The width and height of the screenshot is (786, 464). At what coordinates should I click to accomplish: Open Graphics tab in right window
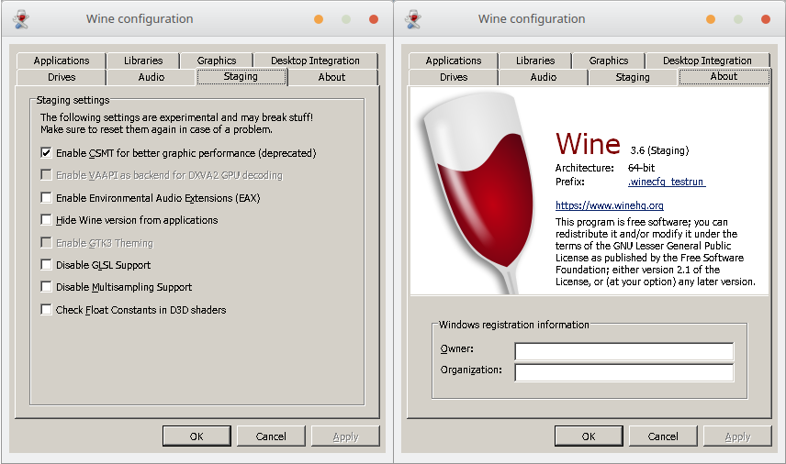(x=609, y=61)
